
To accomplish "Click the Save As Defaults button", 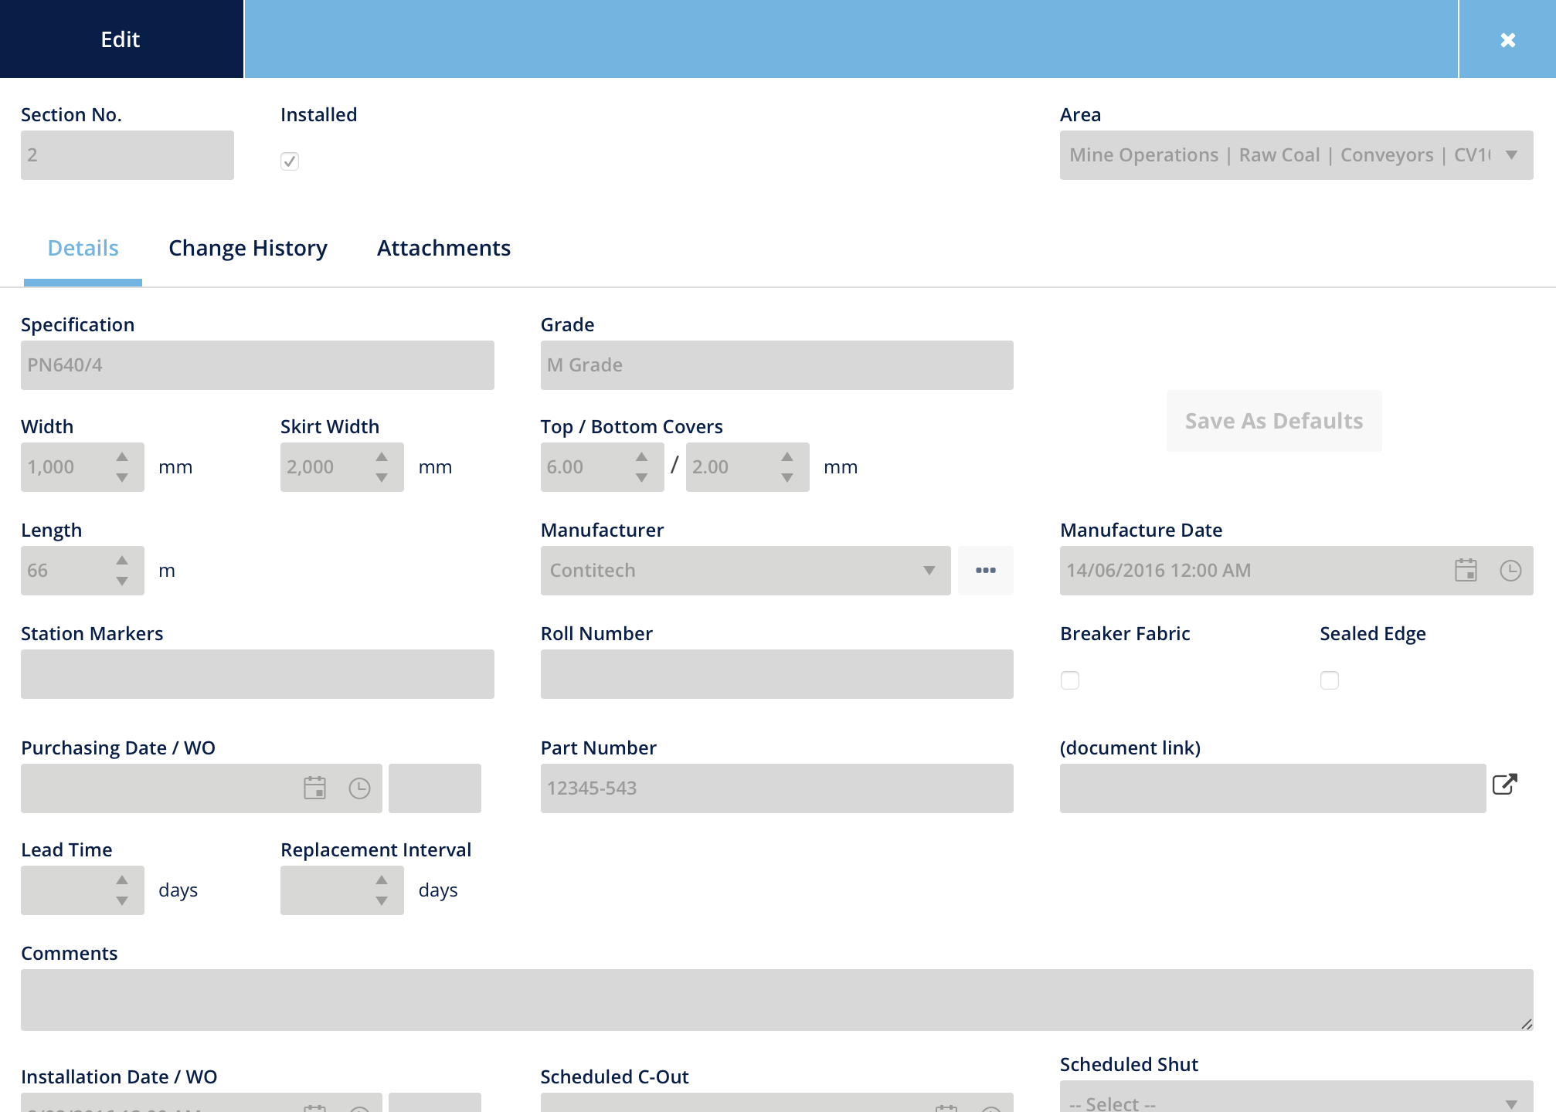I will point(1274,421).
